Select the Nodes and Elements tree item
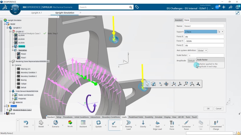 26,95
